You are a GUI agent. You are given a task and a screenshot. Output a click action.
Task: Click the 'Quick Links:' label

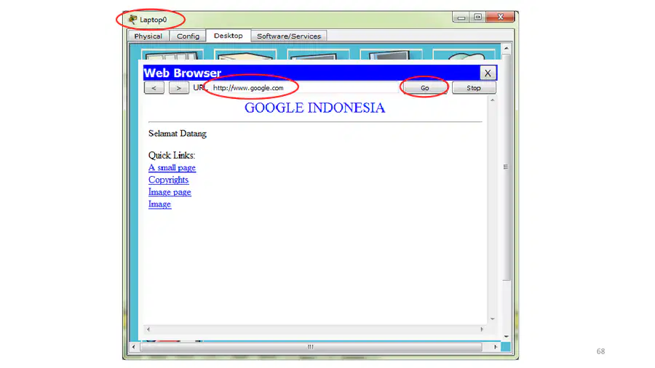click(172, 155)
